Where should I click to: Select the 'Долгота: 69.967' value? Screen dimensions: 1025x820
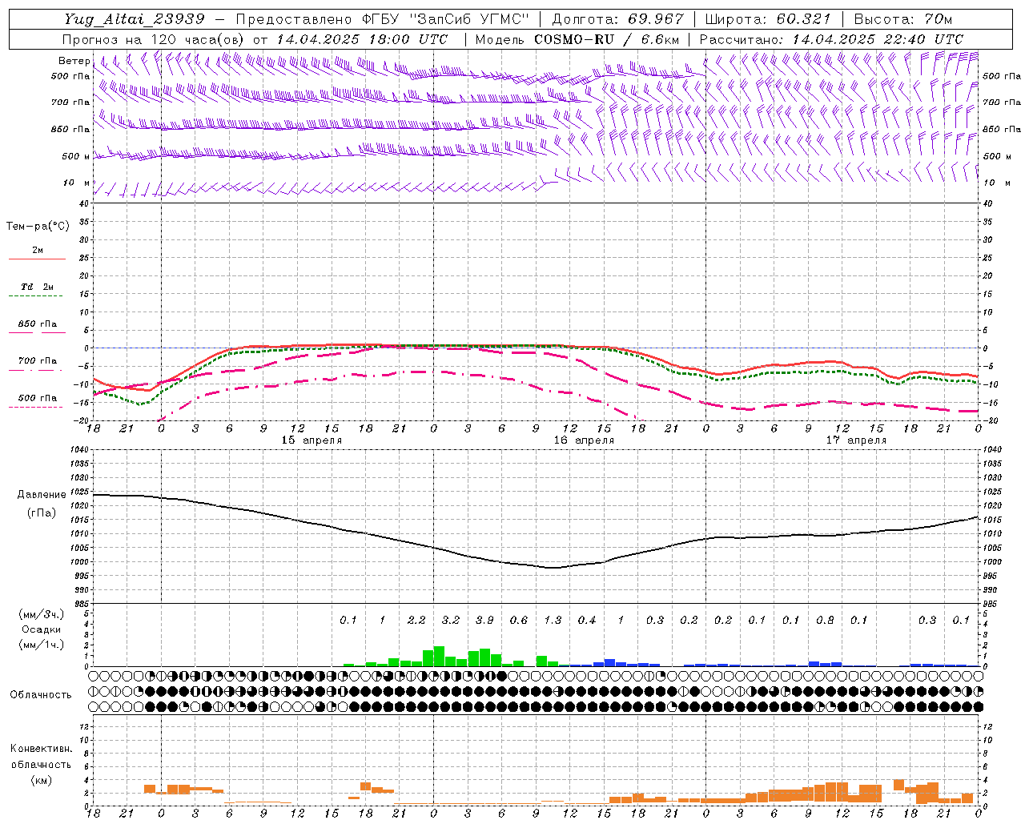pyautogui.click(x=618, y=19)
